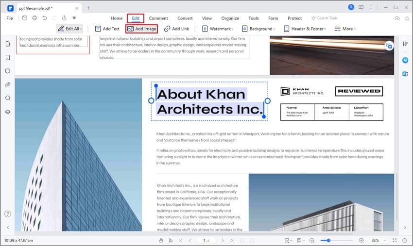413x246 pixels.
Task: Click the zoom in plus button
Action: (361, 241)
